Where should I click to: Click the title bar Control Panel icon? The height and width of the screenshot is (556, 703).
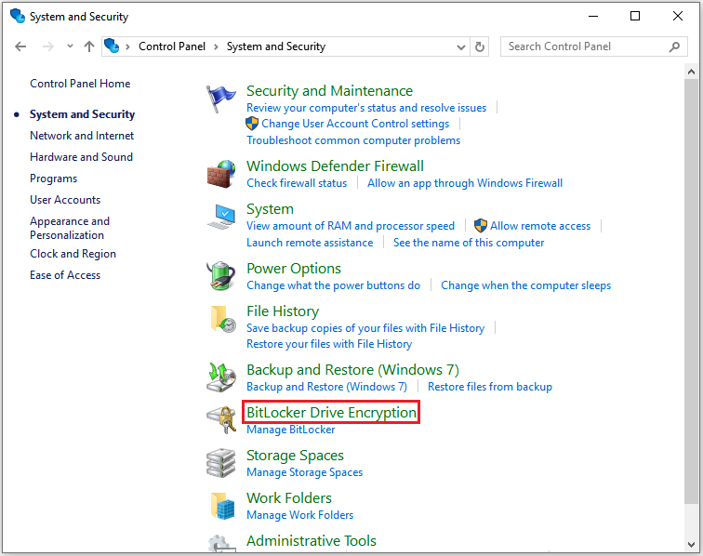point(18,16)
